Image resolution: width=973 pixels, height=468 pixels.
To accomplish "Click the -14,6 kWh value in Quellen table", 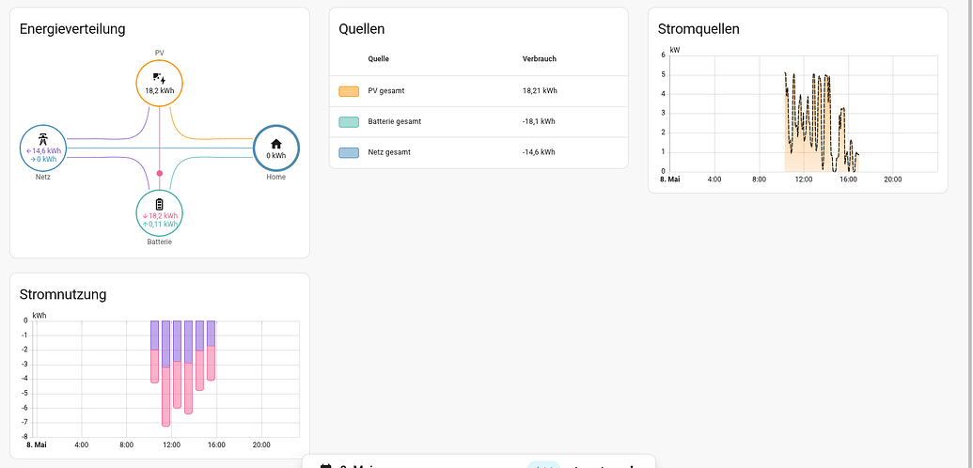I will tap(539, 152).
